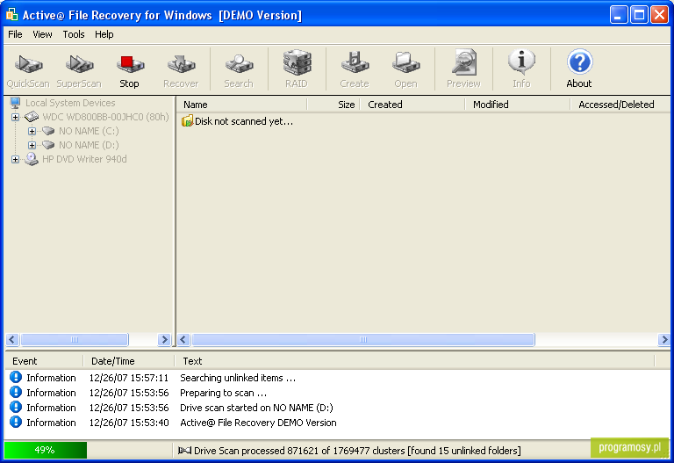Expand the NO NAME (D:) volume node
Image resolution: width=674 pixels, height=463 pixels.
pyautogui.click(x=32, y=145)
